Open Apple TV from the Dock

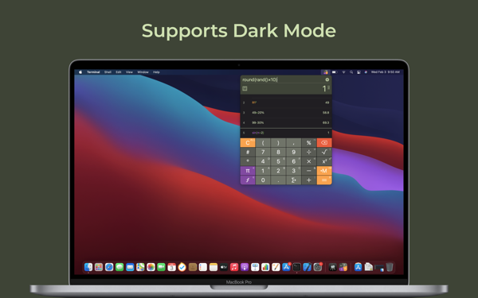pos(223,267)
